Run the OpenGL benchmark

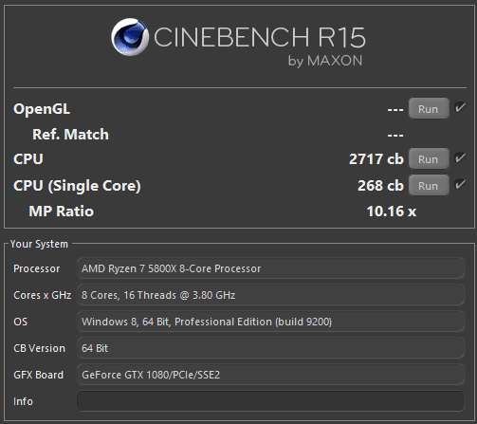click(x=429, y=109)
